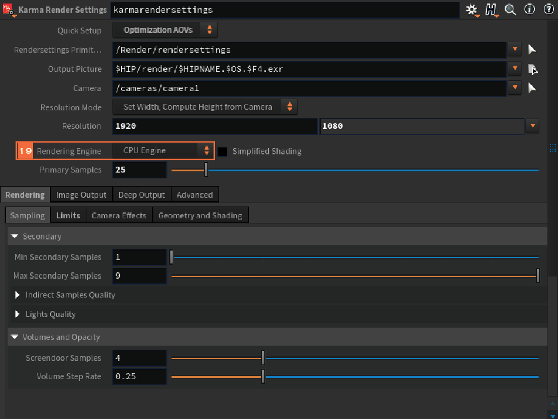This screenshot has width=558, height=419.
Task: Toggle the Simplified Shading checkbox
Action: [x=223, y=151]
